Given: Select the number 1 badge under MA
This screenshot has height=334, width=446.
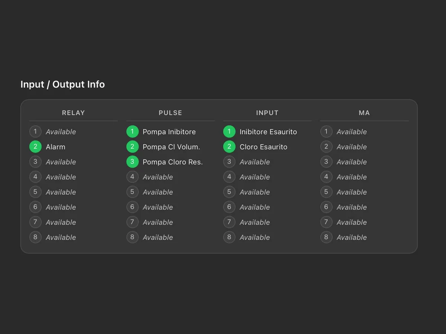Looking at the screenshot, I should click(326, 131).
